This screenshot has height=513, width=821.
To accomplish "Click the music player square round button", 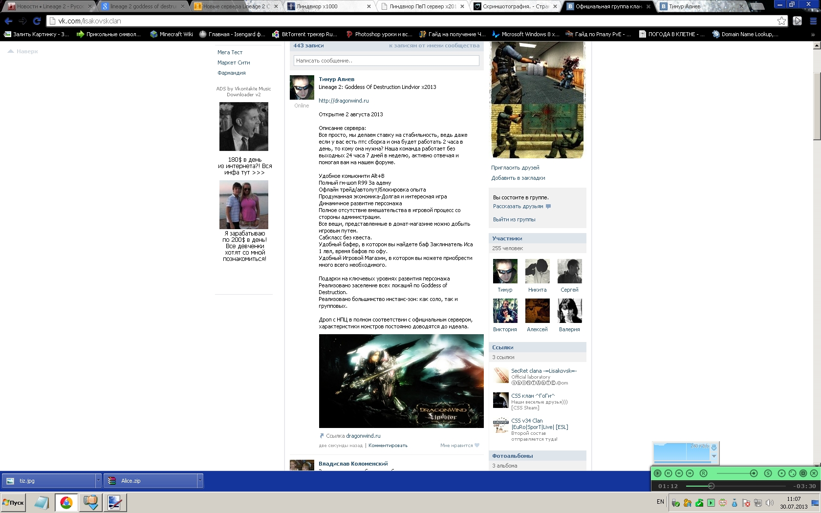I will (803, 473).
